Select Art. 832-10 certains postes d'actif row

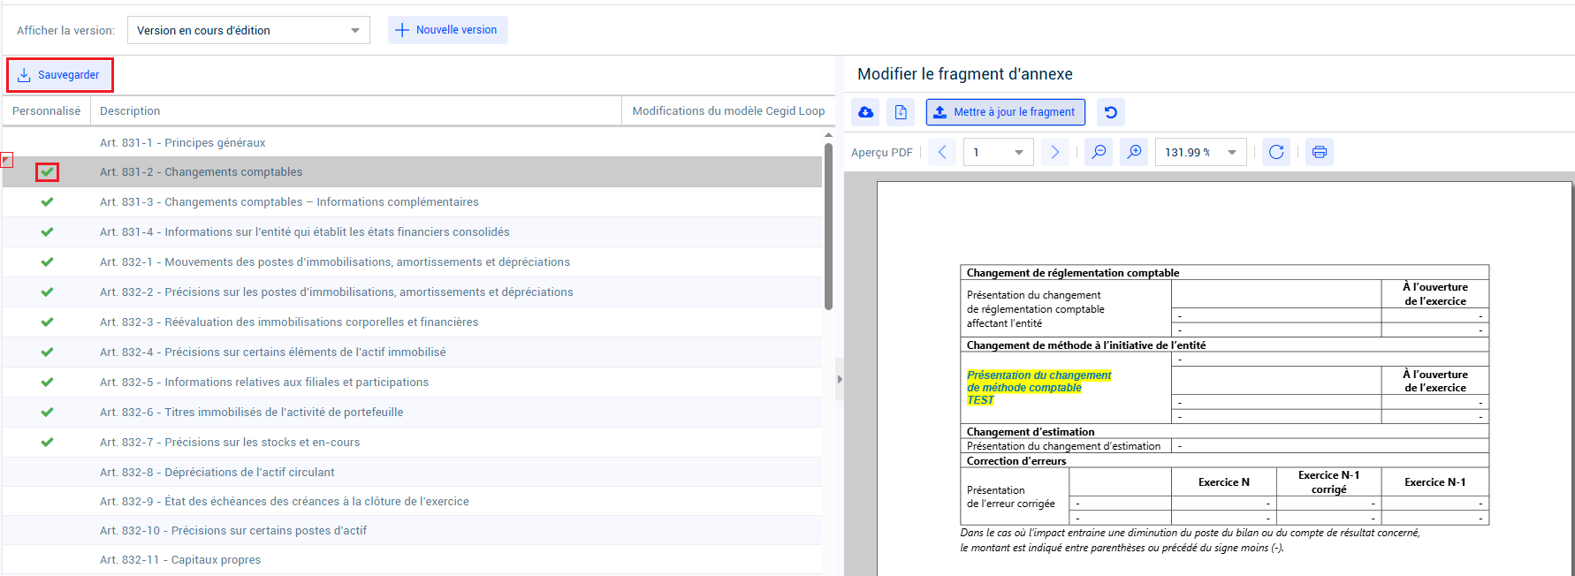[x=412, y=531]
